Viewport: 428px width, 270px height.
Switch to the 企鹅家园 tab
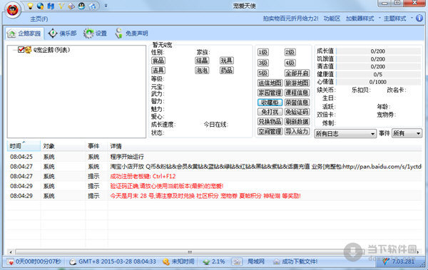(x=25, y=33)
